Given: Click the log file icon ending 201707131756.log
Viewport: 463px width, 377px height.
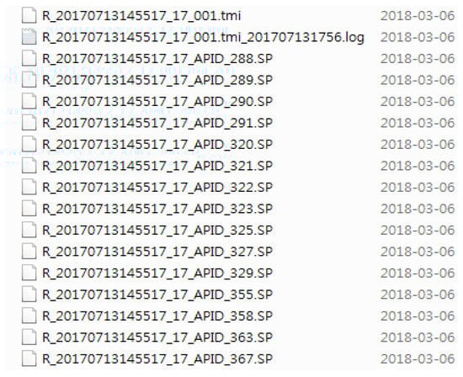Looking at the screenshot, I should (29, 37).
